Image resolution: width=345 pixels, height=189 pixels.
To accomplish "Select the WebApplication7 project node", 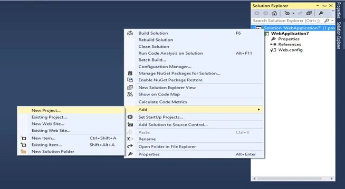I will (290, 34).
